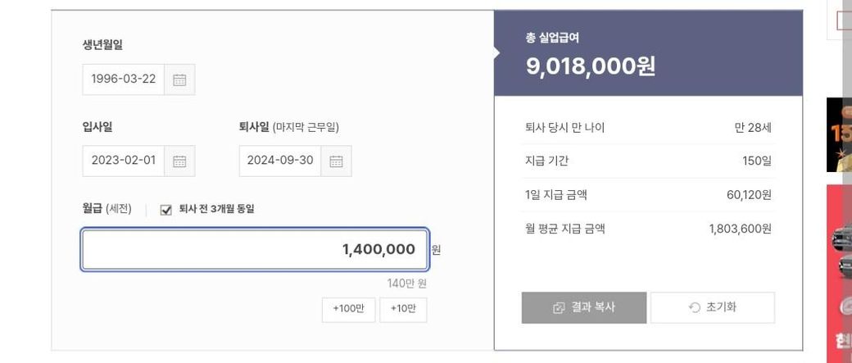The width and height of the screenshot is (852, 363).
Task: Click the 총 실업급여 9,018,000원 total
Action: coord(590,66)
